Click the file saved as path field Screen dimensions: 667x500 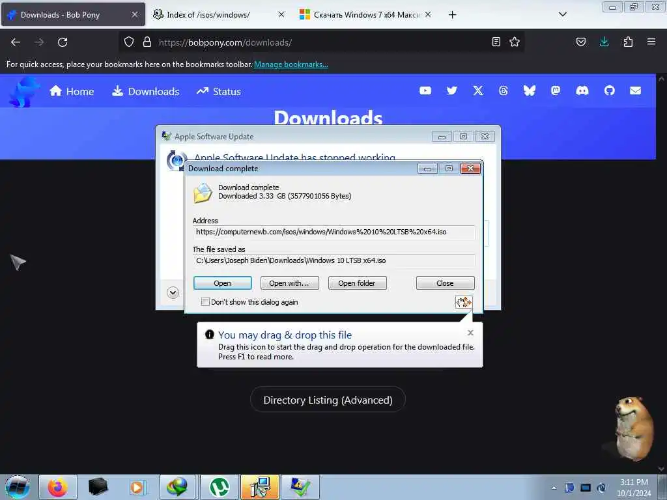click(x=333, y=260)
